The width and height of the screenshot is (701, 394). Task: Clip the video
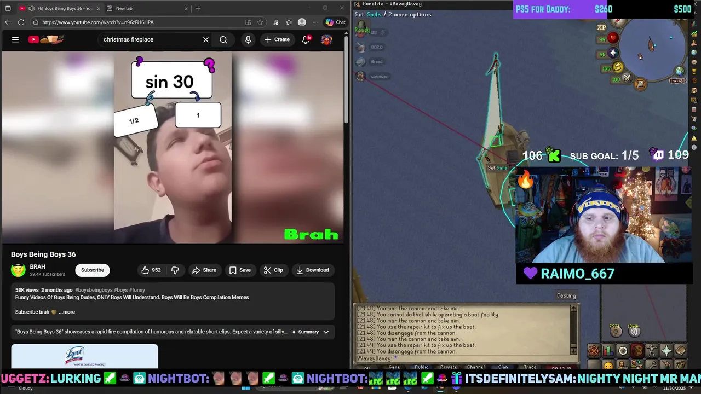[x=273, y=270]
